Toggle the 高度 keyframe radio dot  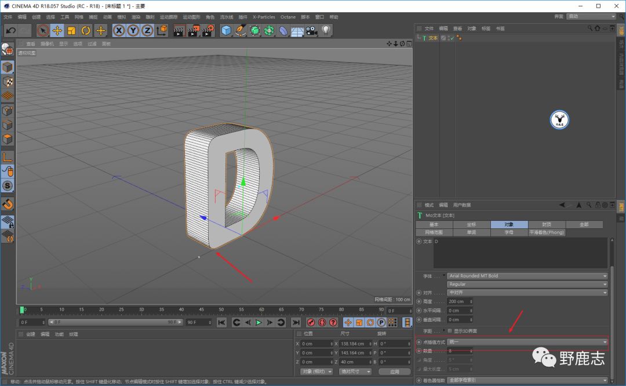pos(419,302)
